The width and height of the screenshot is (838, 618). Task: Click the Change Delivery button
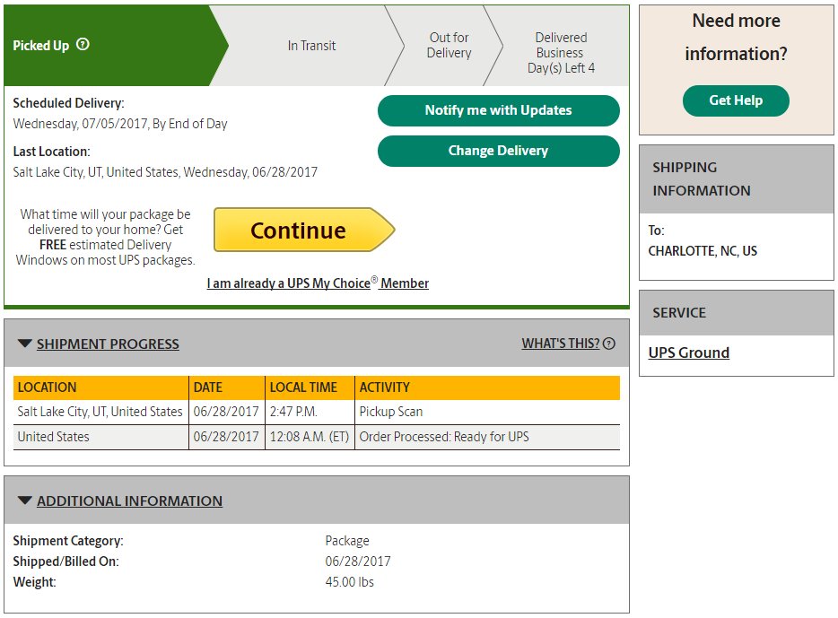[498, 152]
